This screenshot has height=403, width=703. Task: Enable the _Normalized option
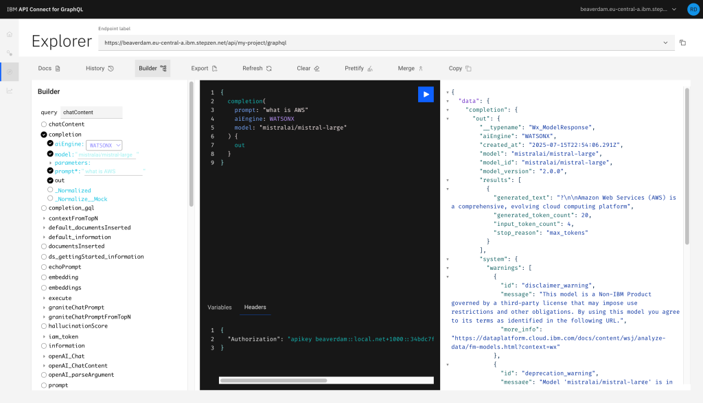pyautogui.click(x=50, y=190)
